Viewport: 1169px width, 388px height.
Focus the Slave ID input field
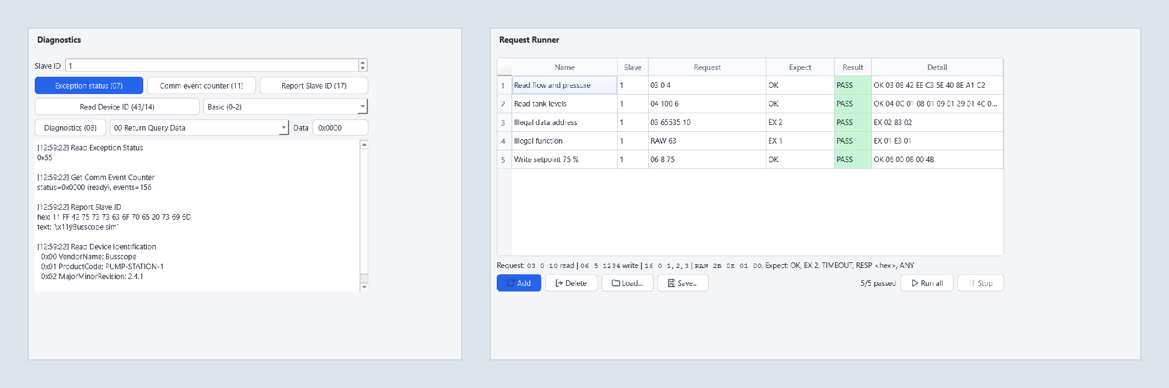click(212, 66)
